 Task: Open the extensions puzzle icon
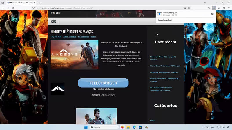(x=224, y=8)
